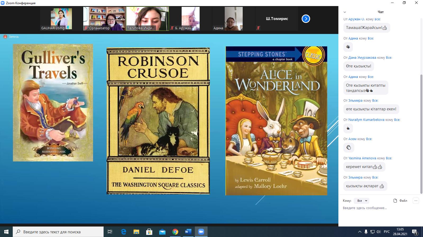Click sender name Аружан О. in chat

point(356,19)
